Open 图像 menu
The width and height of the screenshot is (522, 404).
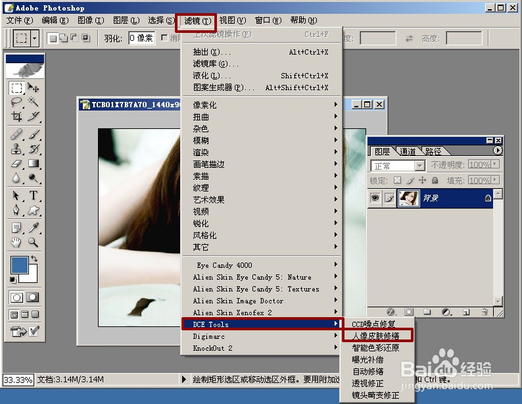(x=91, y=20)
